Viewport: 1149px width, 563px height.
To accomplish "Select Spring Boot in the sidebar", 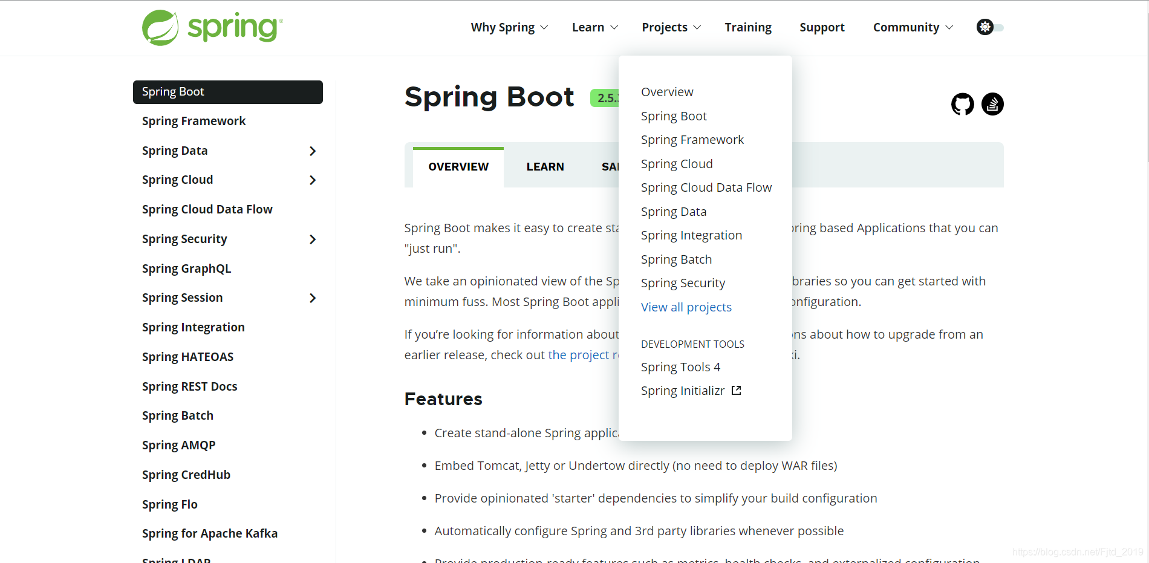I will [x=227, y=92].
